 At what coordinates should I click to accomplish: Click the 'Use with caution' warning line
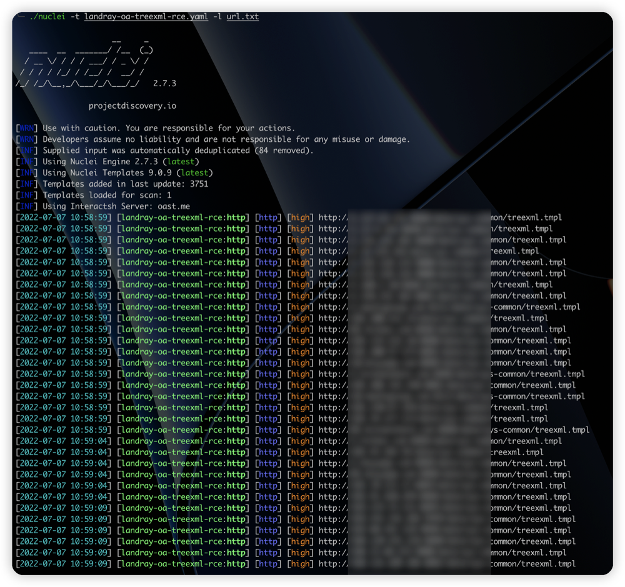pos(156,128)
